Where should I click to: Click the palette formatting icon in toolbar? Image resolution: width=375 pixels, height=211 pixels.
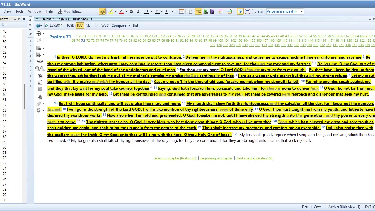pos(102,11)
